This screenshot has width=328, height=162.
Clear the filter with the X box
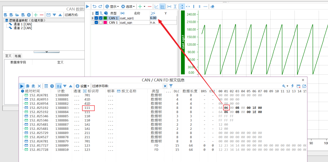point(165,86)
